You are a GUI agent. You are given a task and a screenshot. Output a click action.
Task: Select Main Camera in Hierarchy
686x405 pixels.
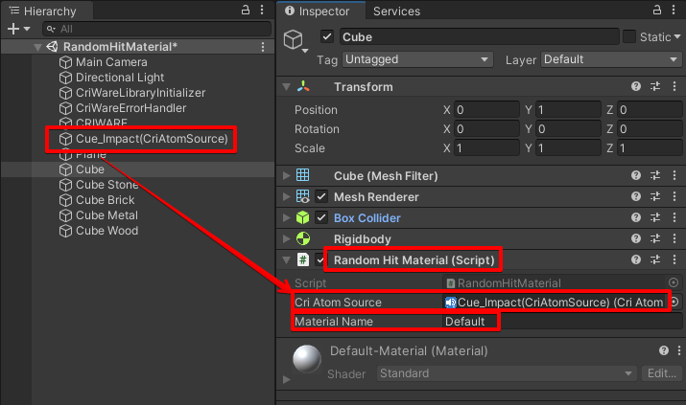(111, 62)
